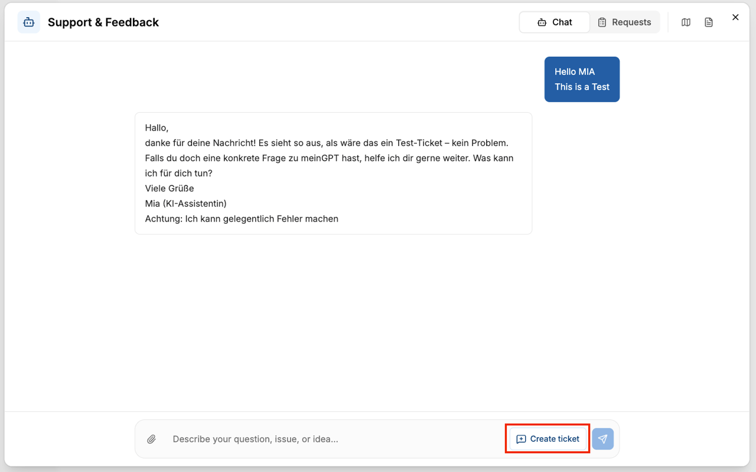Click the "Viele Grüße" line
Screen dimensions: 756x472
point(170,188)
